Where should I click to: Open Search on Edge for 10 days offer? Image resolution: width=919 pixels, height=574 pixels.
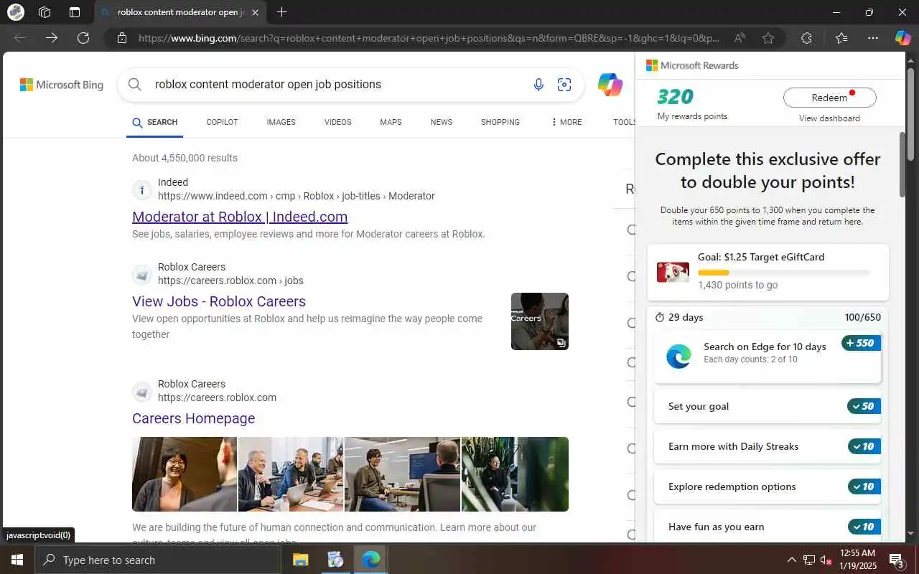tap(768, 357)
